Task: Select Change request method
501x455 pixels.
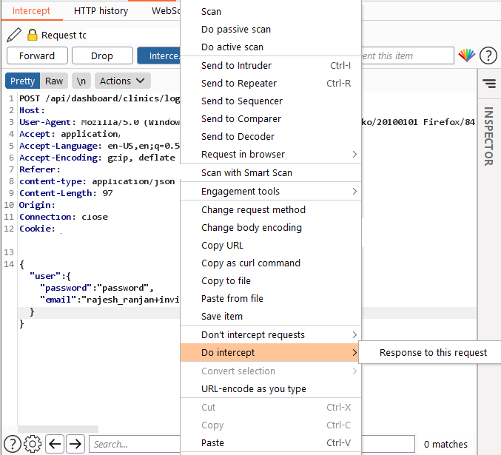Action: (x=271, y=210)
